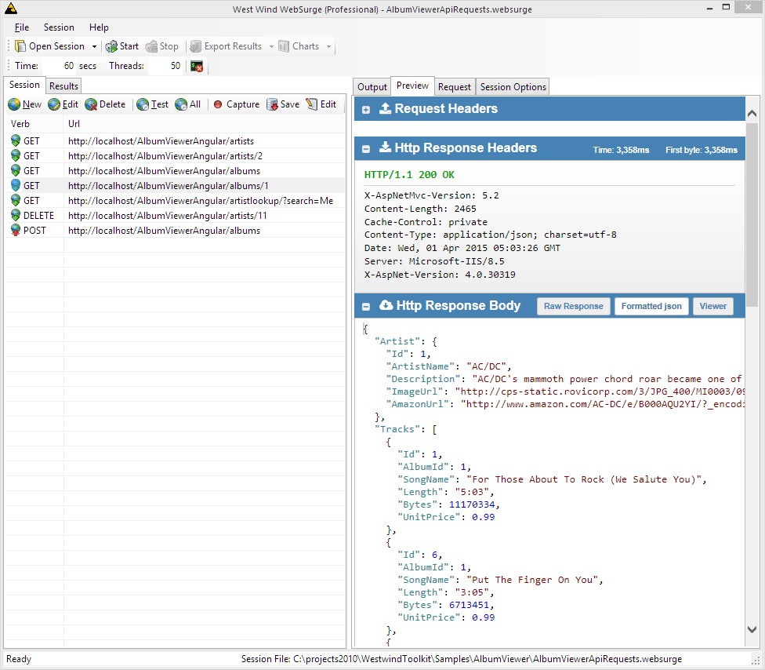Stop the load test
Screen dimensions: 765x670
click(162, 46)
